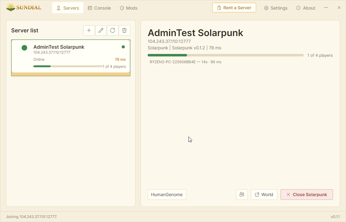Open the Servers tab
Image resolution: width=346 pixels, height=222 pixels.
[x=68, y=8]
